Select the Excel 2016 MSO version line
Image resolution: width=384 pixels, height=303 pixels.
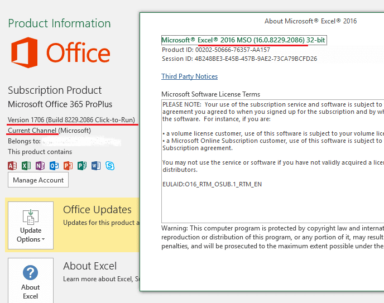(x=244, y=40)
